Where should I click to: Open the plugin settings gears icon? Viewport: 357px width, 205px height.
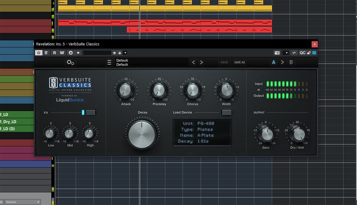[x=71, y=62]
